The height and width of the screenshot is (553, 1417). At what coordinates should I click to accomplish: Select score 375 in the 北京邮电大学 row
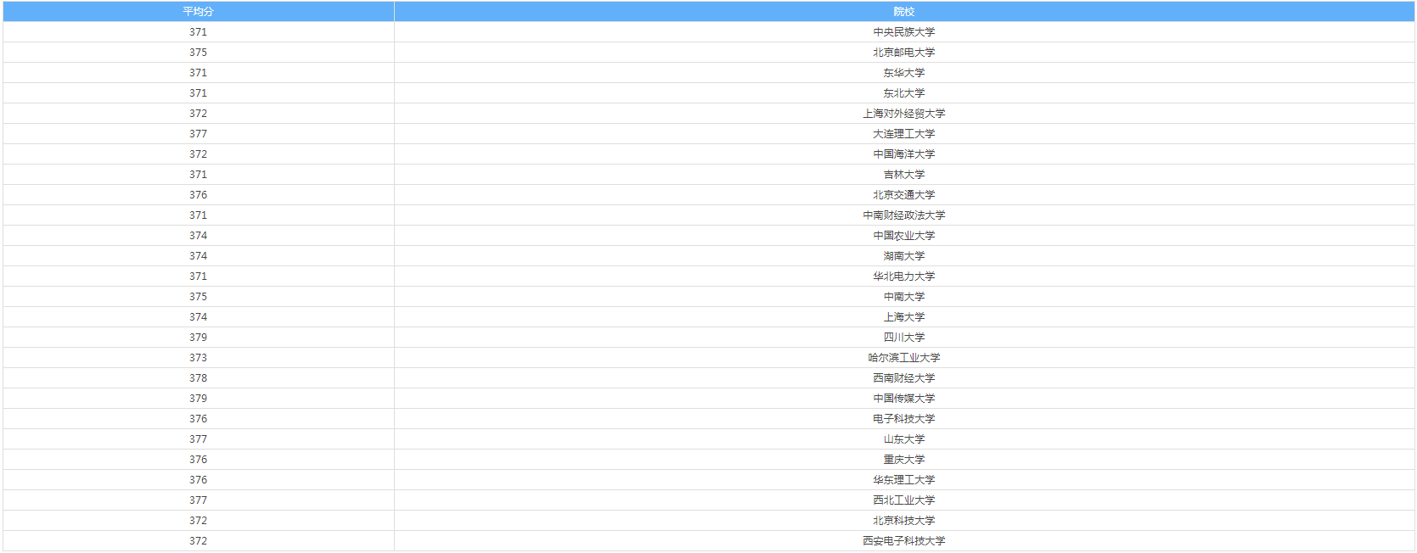(x=199, y=53)
